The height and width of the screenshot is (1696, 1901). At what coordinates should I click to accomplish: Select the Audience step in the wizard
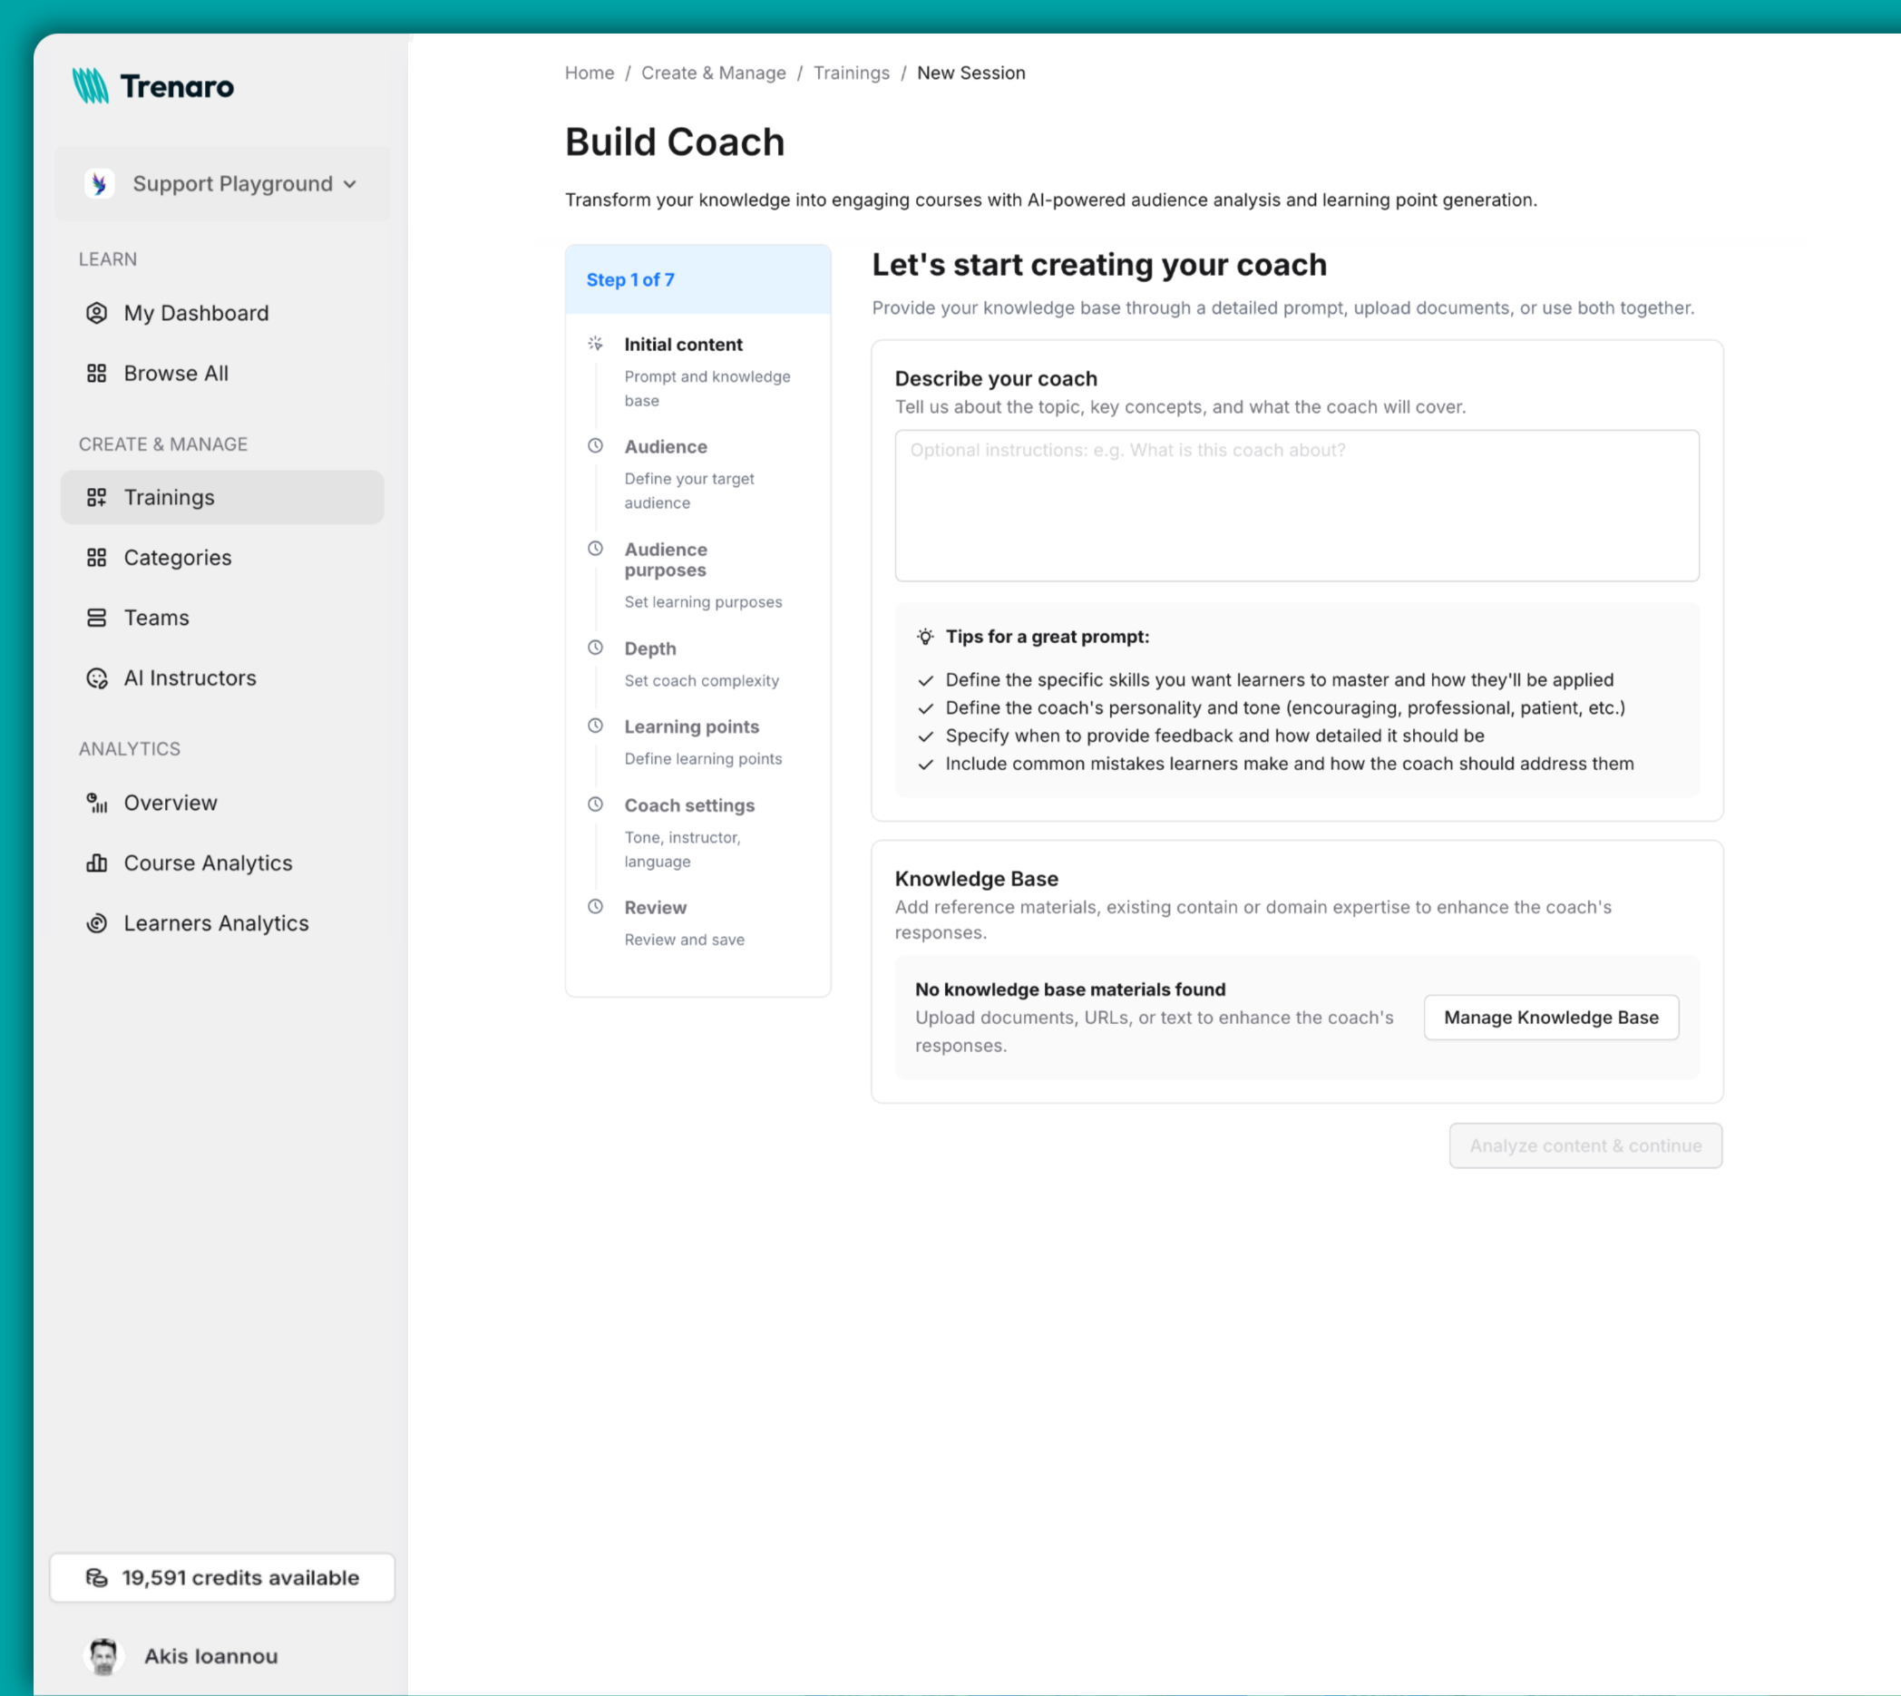pyautogui.click(x=665, y=446)
